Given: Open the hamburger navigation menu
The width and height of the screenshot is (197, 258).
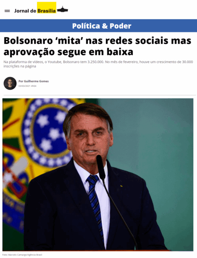Looking at the screenshot, I should [x=7, y=11].
